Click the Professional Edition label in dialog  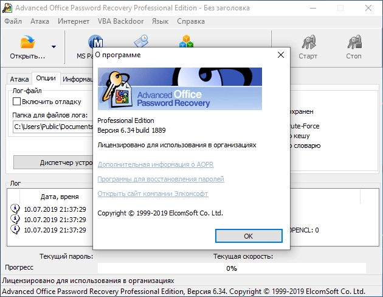coord(126,121)
